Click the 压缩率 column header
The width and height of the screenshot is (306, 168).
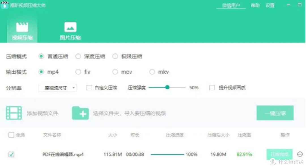[244, 135]
